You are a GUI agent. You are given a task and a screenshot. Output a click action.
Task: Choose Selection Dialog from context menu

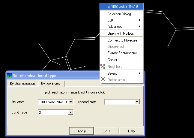pyautogui.click(x=119, y=14)
